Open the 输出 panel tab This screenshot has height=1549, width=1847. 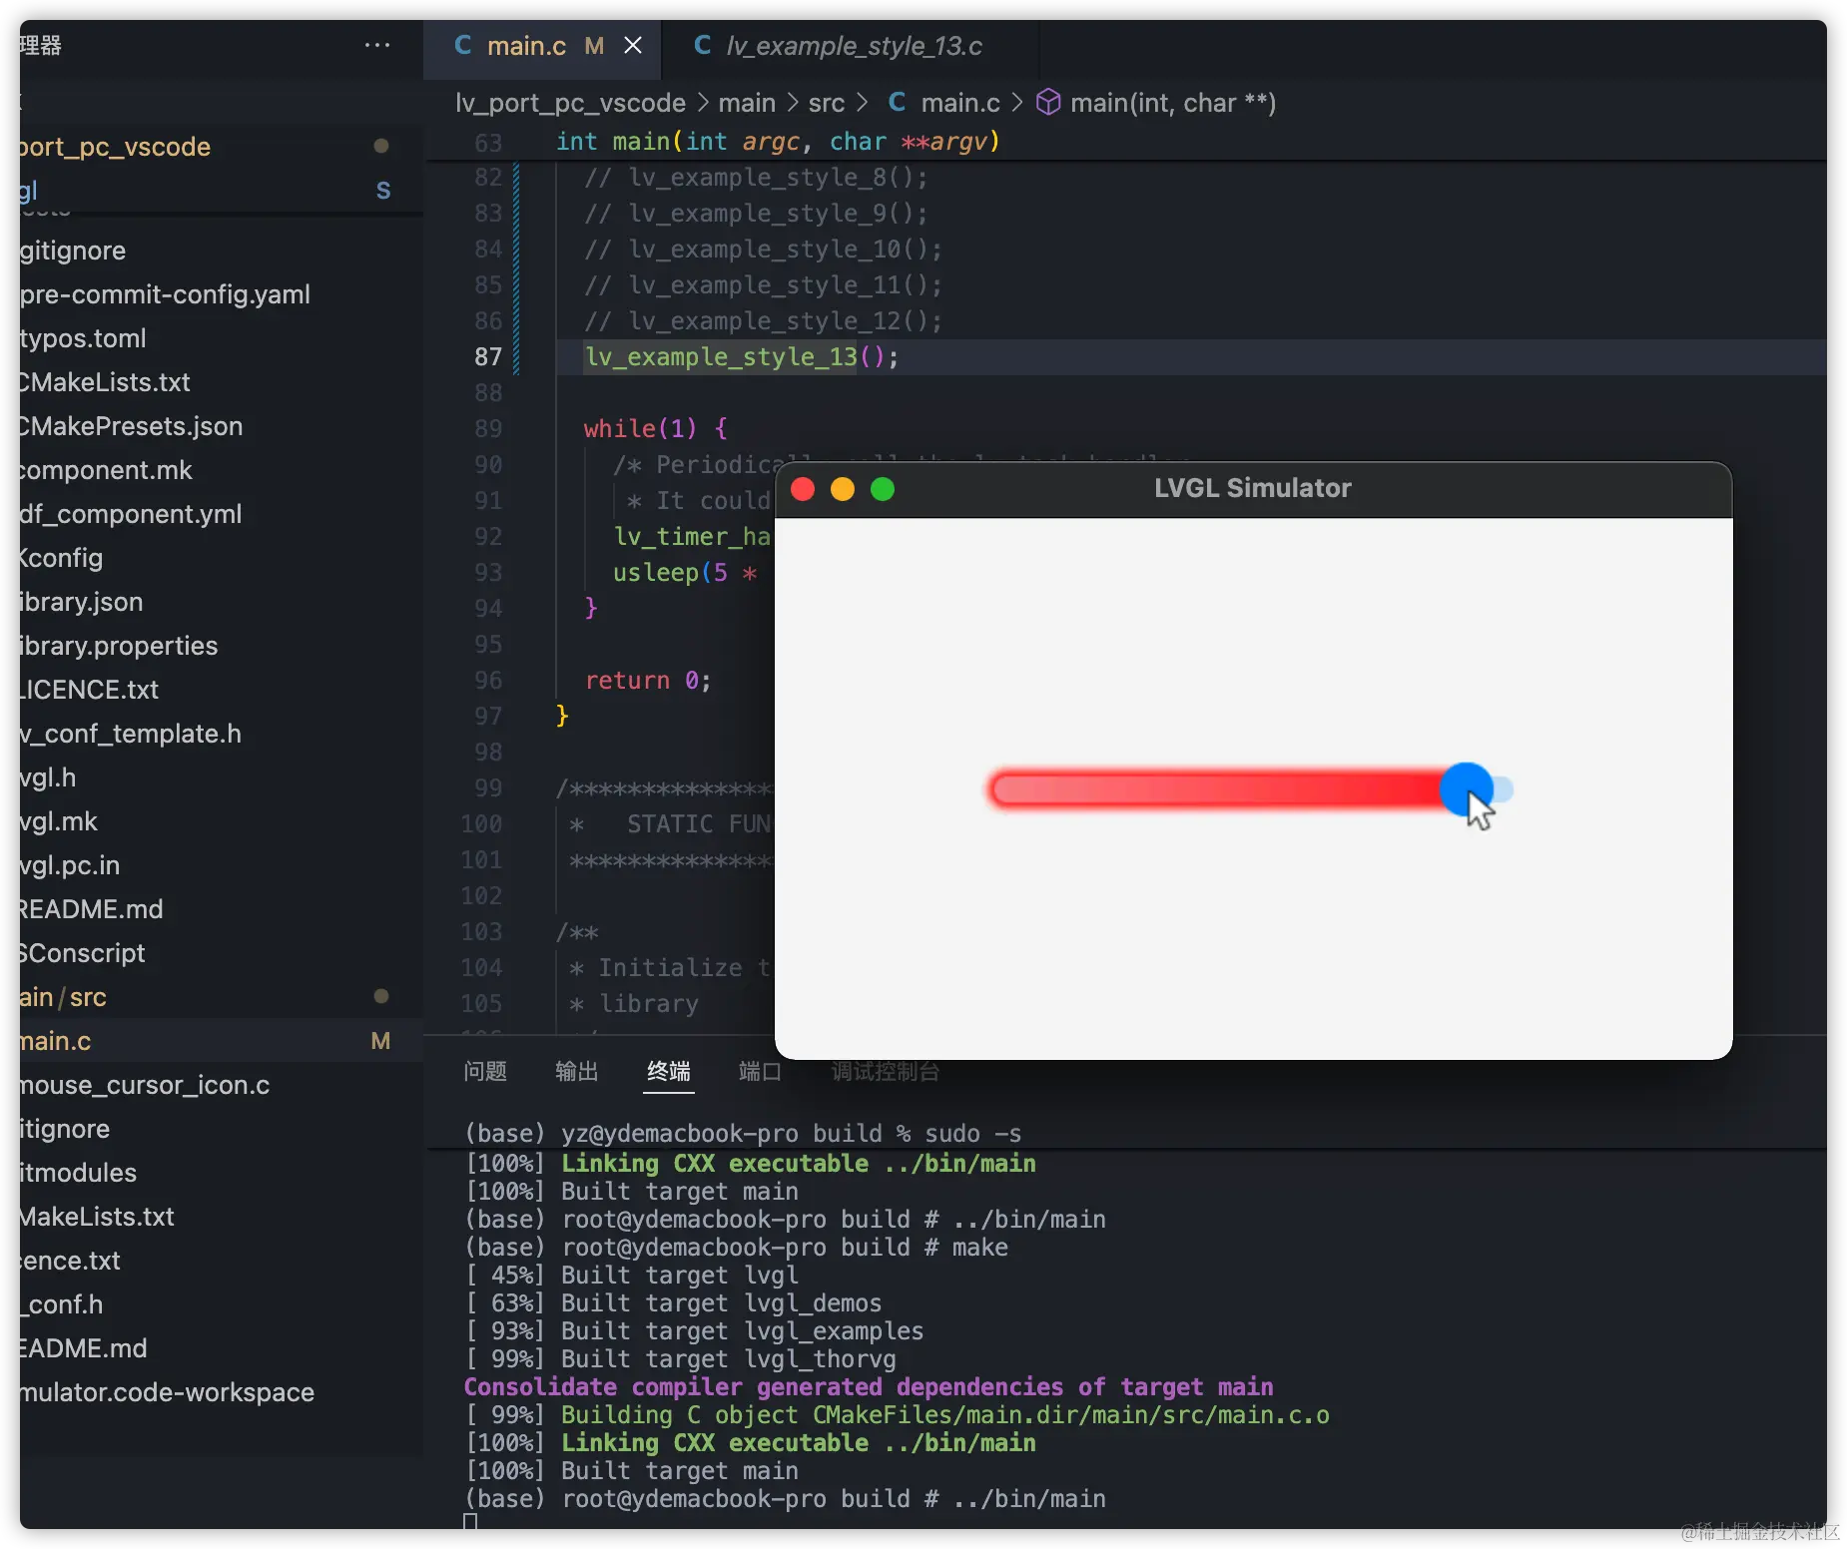coord(576,1072)
